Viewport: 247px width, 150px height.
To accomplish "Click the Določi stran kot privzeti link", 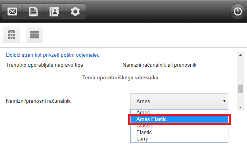I will 53,55.
